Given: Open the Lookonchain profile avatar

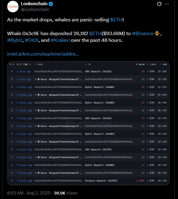Looking at the screenshot, I should 13,7.
